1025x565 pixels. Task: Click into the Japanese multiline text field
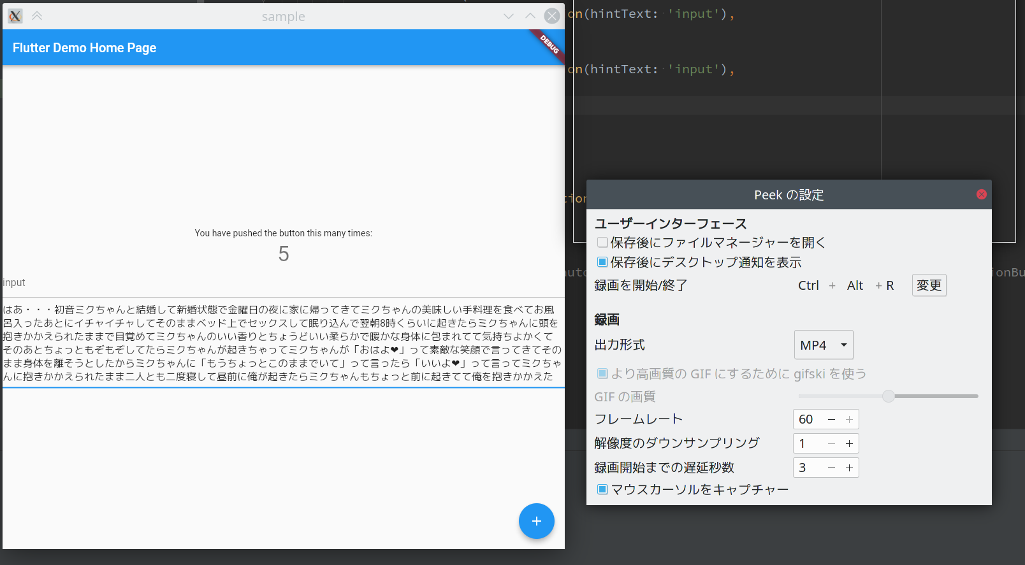[x=283, y=343]
